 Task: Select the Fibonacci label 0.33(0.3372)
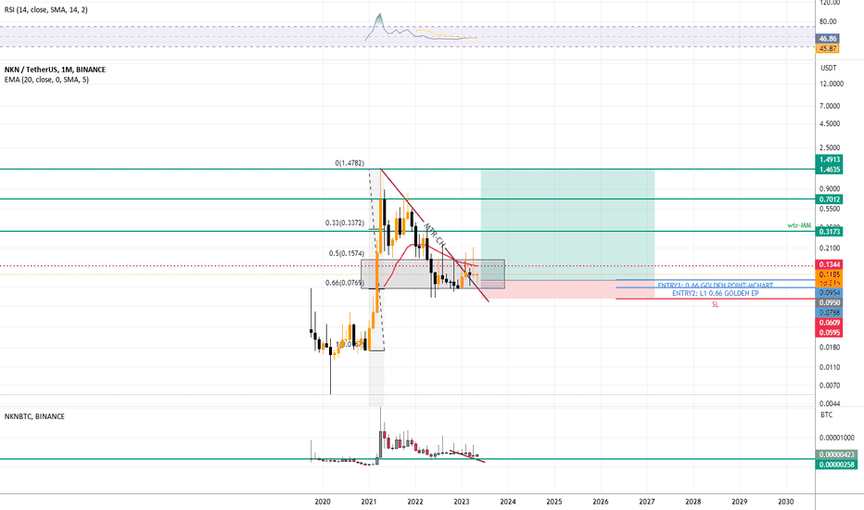pyautogui.click(x=344, y=223)
